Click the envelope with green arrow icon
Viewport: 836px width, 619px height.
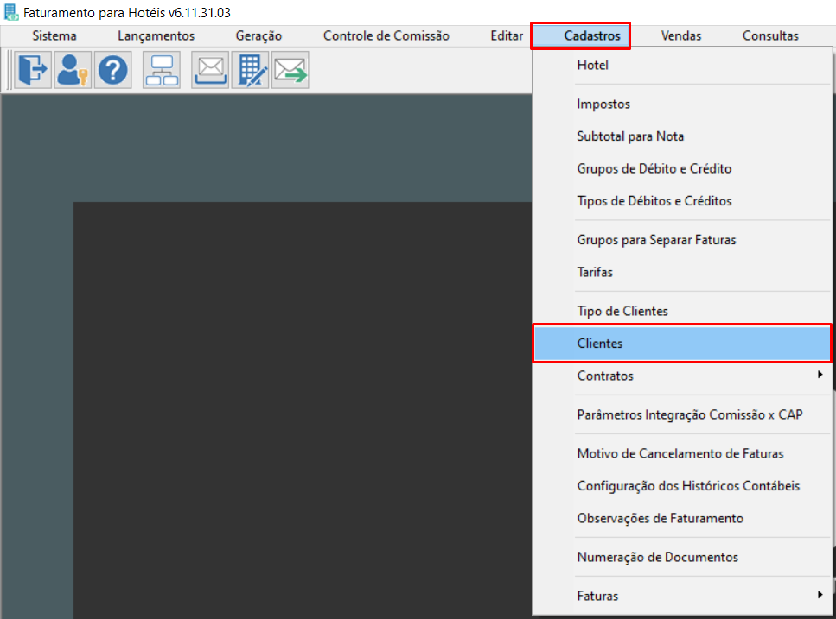pyautogui.click(x=290, y=70)
